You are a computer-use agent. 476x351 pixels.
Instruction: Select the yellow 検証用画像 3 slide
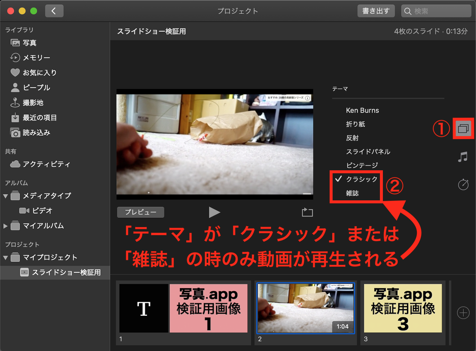tap(403, 308)
